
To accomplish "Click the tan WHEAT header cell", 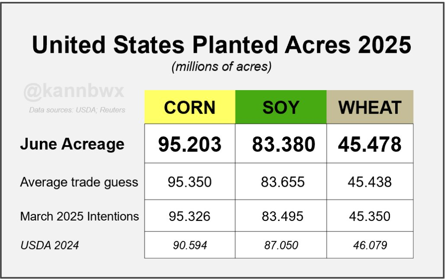I will tap(370, 107).
